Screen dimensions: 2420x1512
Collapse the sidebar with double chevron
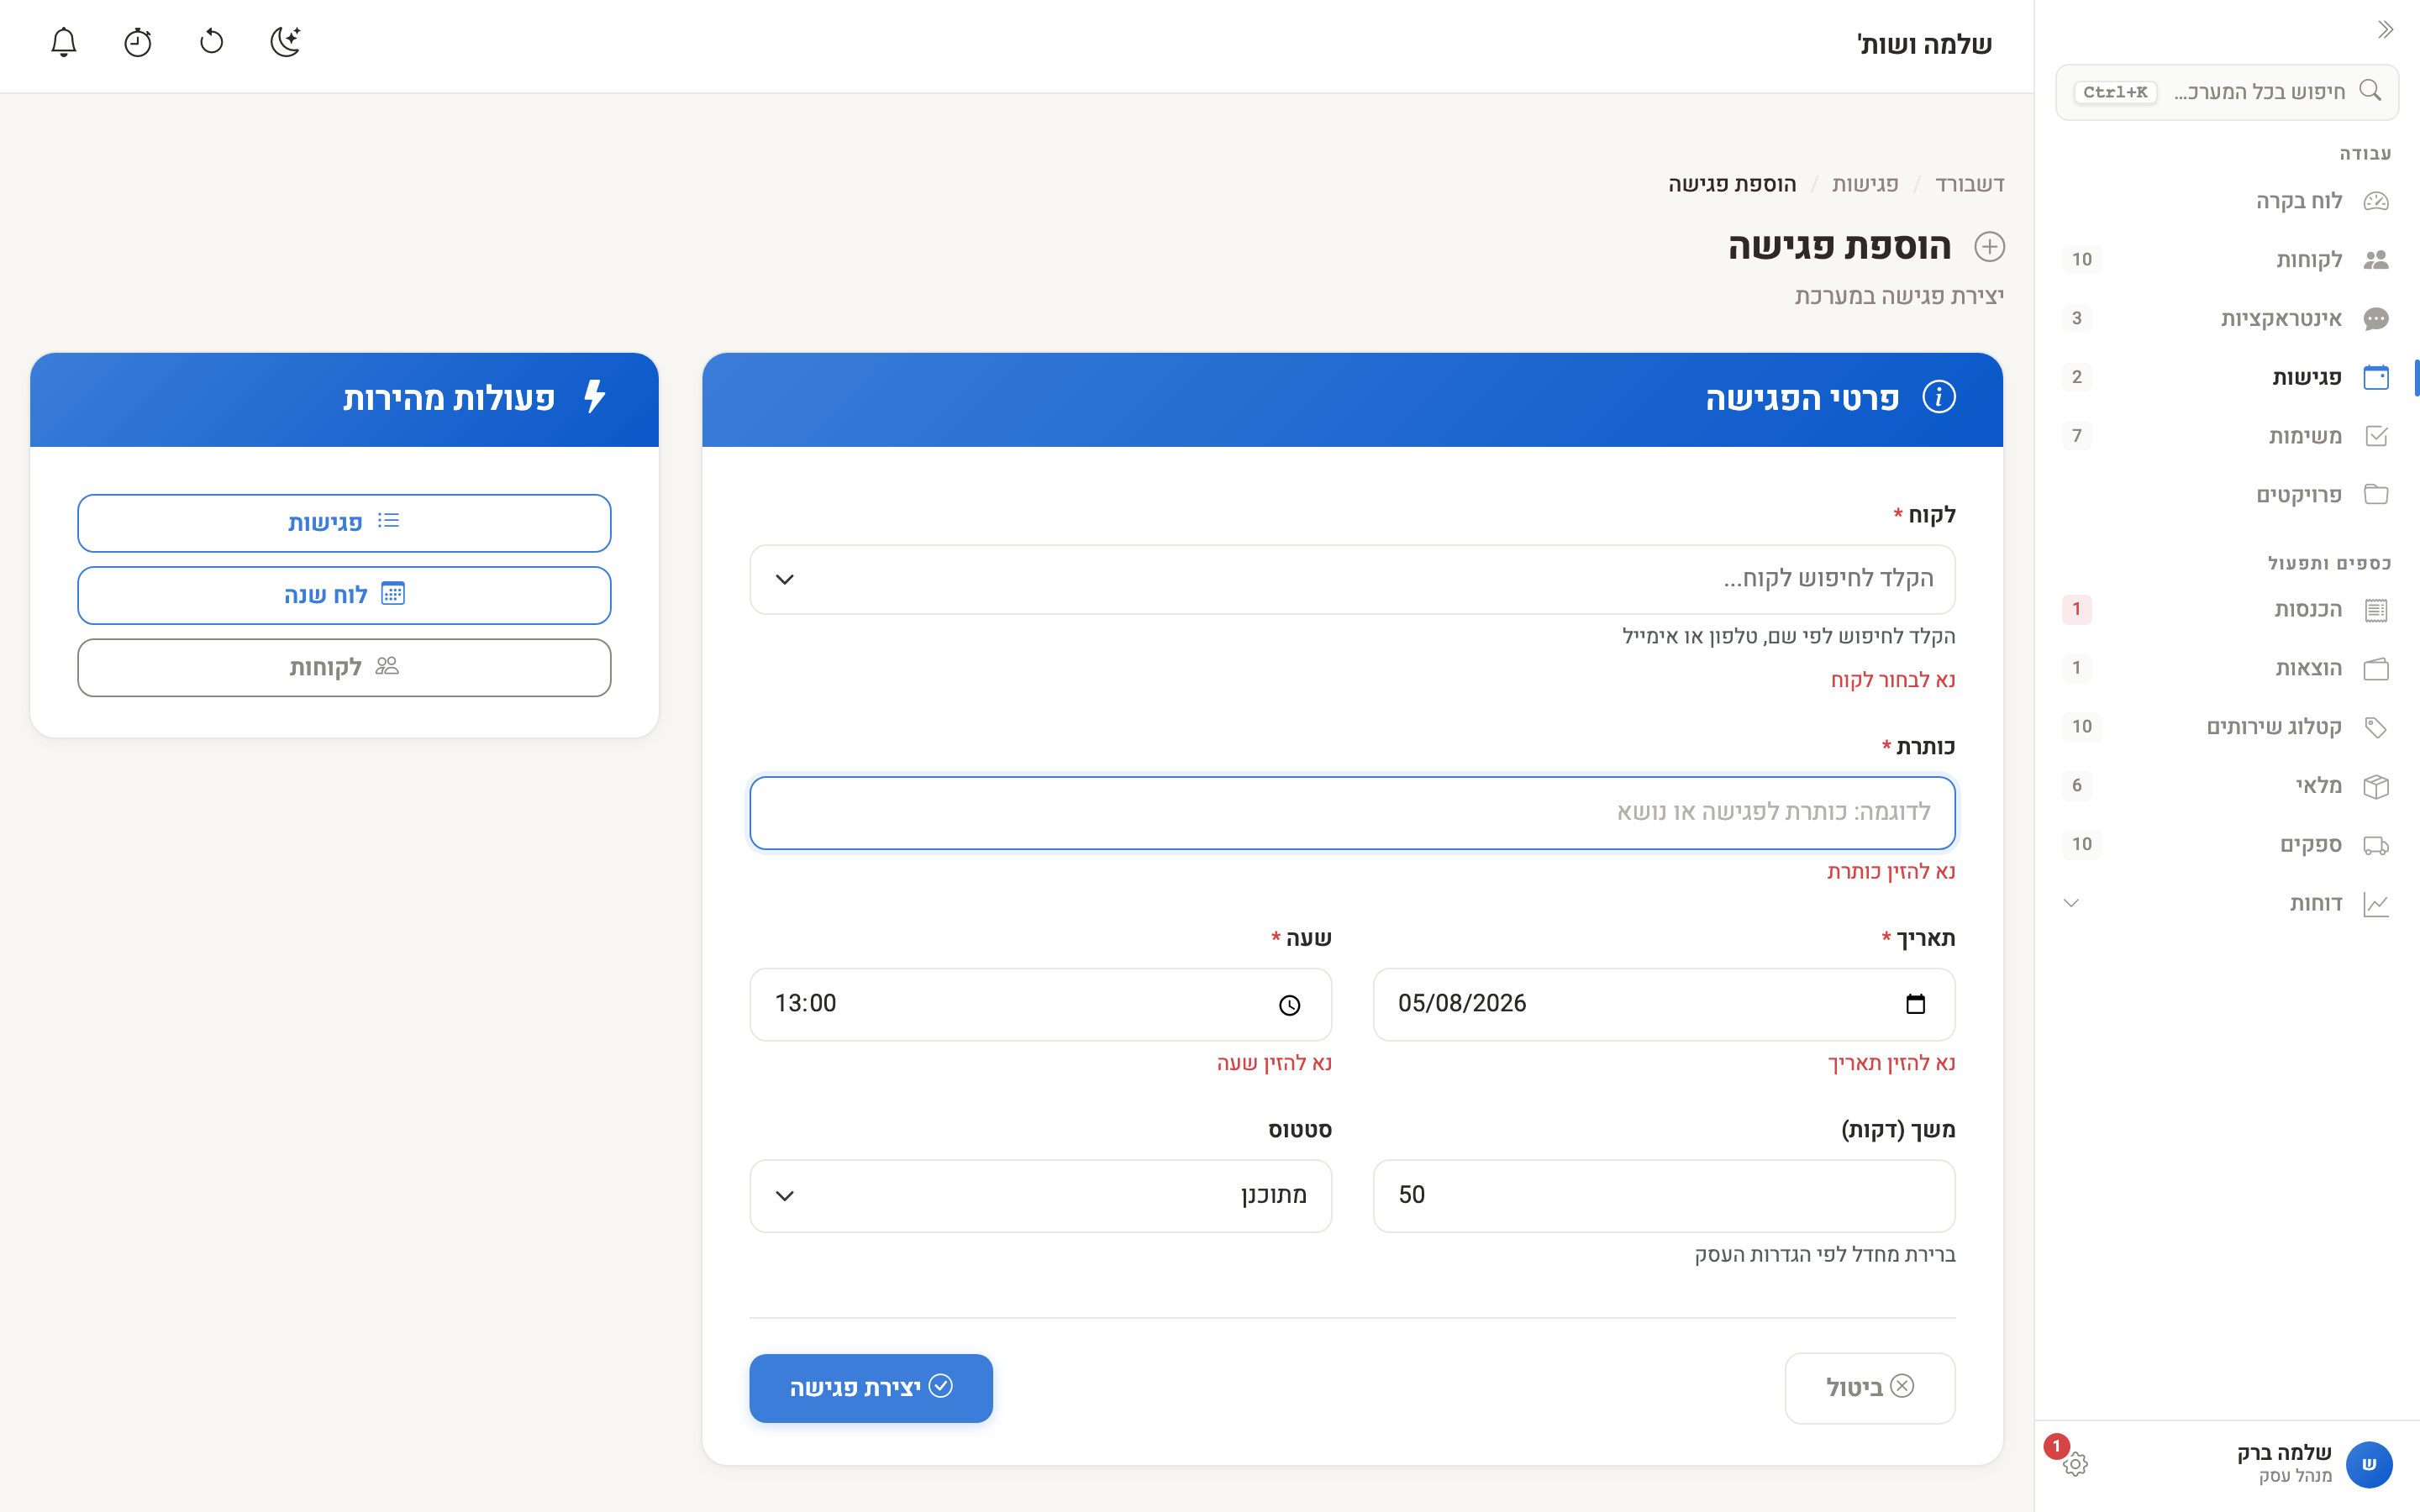(2385, 30)
